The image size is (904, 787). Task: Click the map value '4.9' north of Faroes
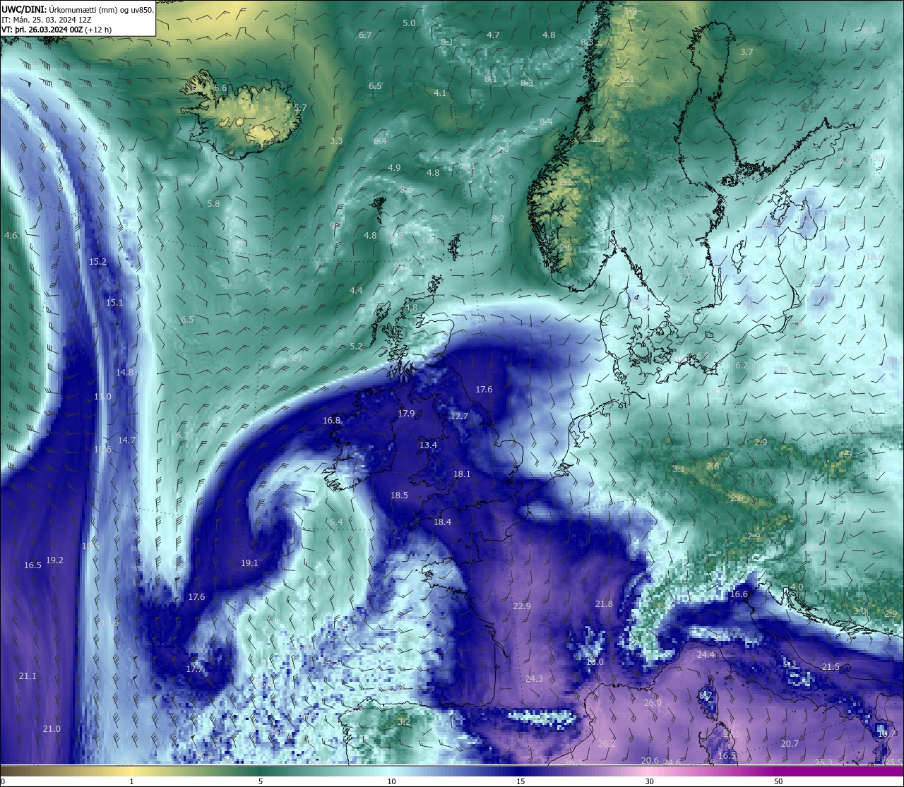pyautogui.click(x=394, y=167)
